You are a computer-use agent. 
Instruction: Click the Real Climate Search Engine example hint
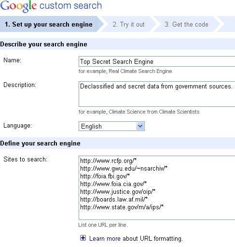pyautogui.click(x=125, y=71)
